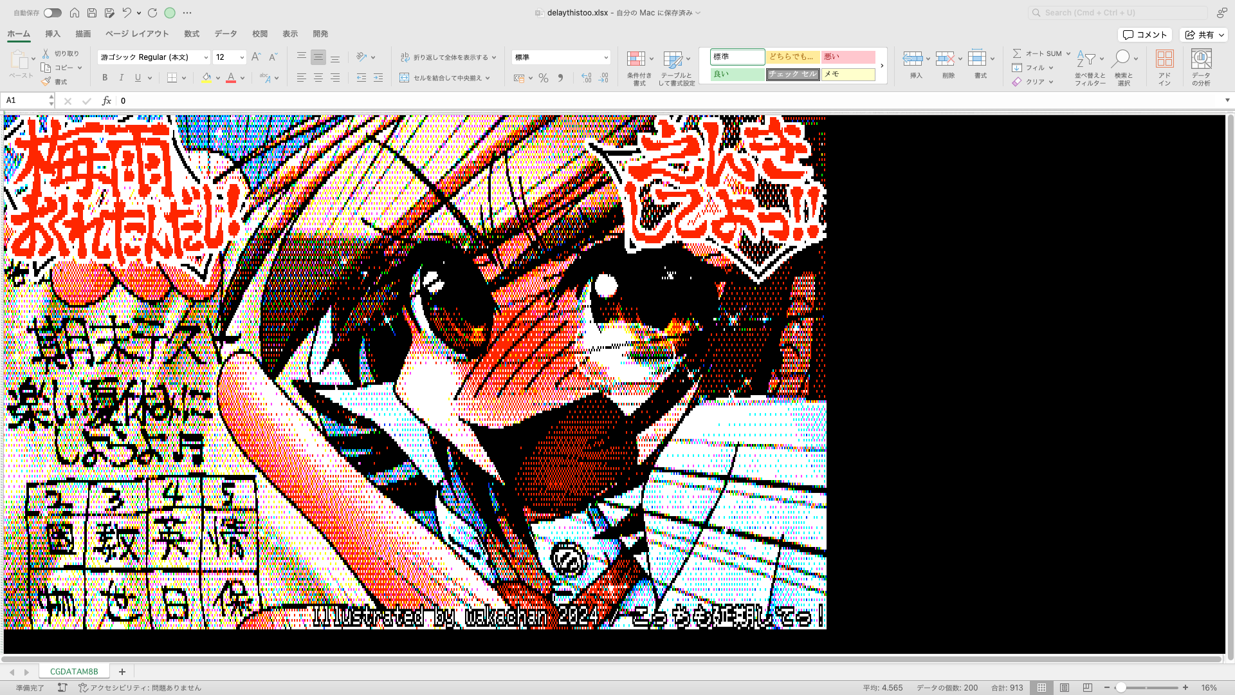Click the increase decimal icon
This screenshot has height=695, width=1235.
tap(586, 78)
